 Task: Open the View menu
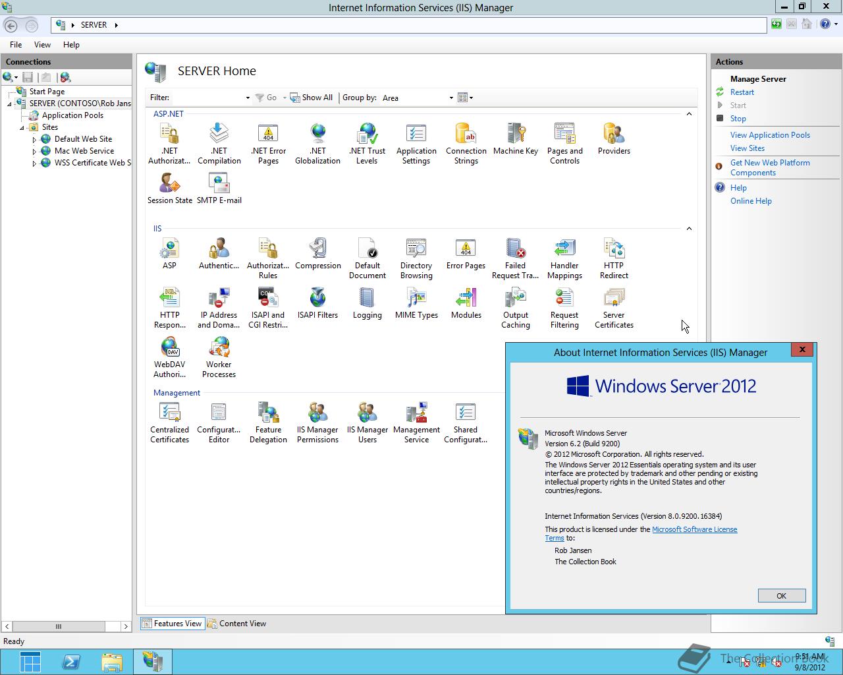(42, 45)
